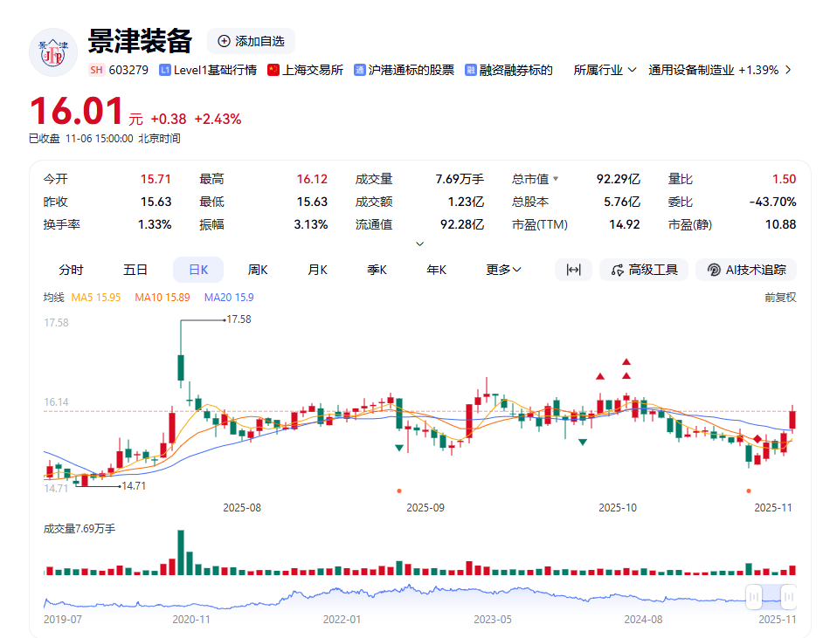823x638 pixels.
Task: Click the 融资融券标的 tag icon
Action: point(471,70)
